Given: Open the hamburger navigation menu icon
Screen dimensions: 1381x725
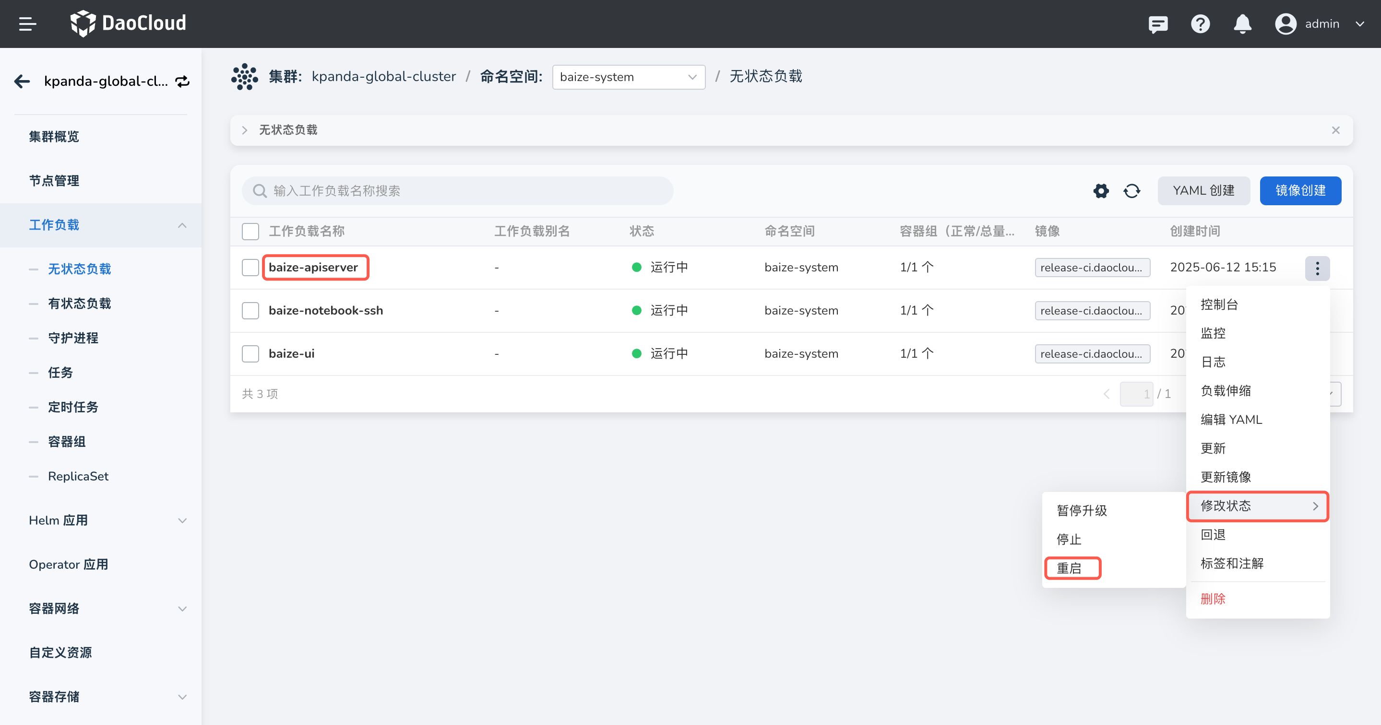Looking at the screenshot, I should [x=27, y=24].
